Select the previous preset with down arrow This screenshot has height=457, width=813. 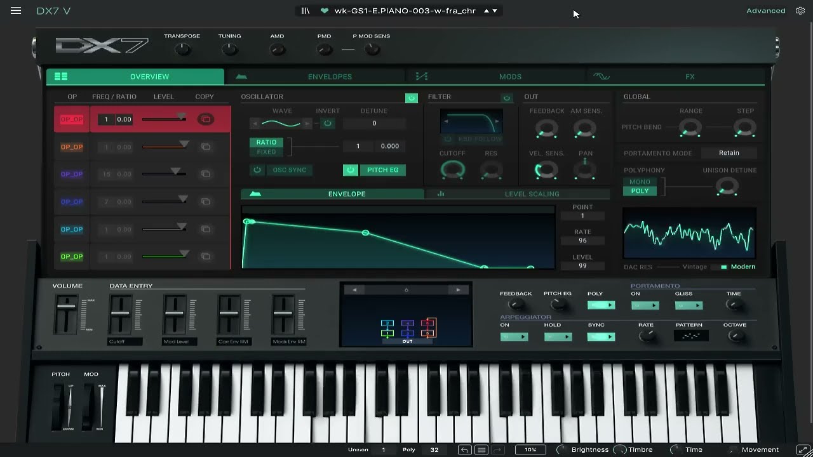point(495,11)
